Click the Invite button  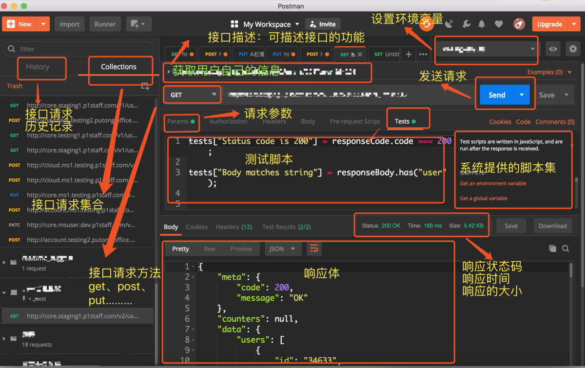[322, 24]
